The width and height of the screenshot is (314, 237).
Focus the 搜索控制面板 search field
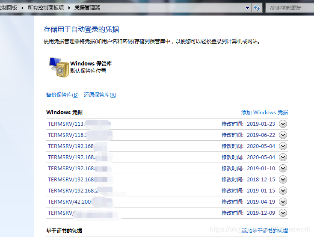coord(290,8)
